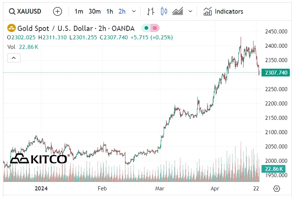Image resolution: width=292 pixels, height=197 pixels.
Task: Collapse the indicator legend chevron
Action: [x=14, y=58]
